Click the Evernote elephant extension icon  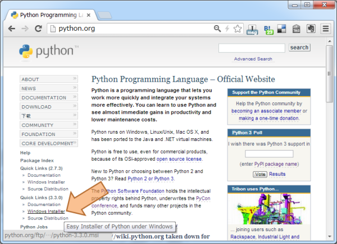tap(310, 29)
